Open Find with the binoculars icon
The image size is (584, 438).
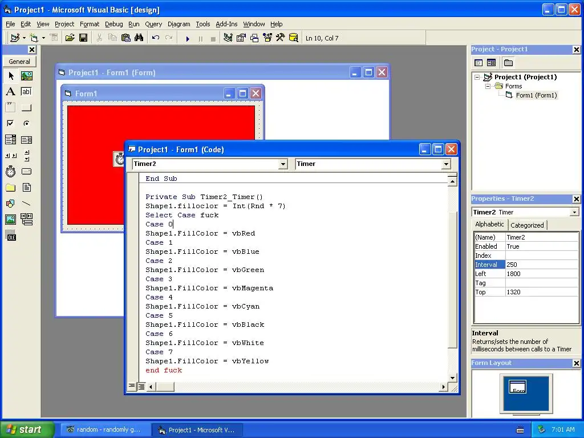(139, 38)
